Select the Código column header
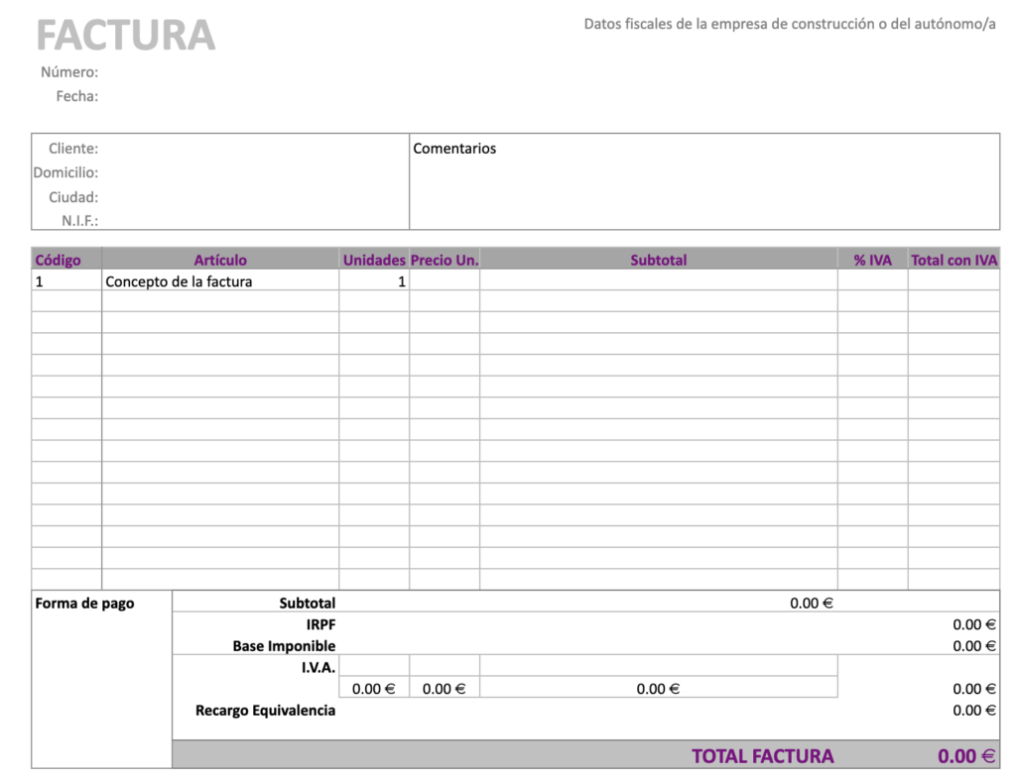Screen dimensions: 1016x777 tap(58, 259)
